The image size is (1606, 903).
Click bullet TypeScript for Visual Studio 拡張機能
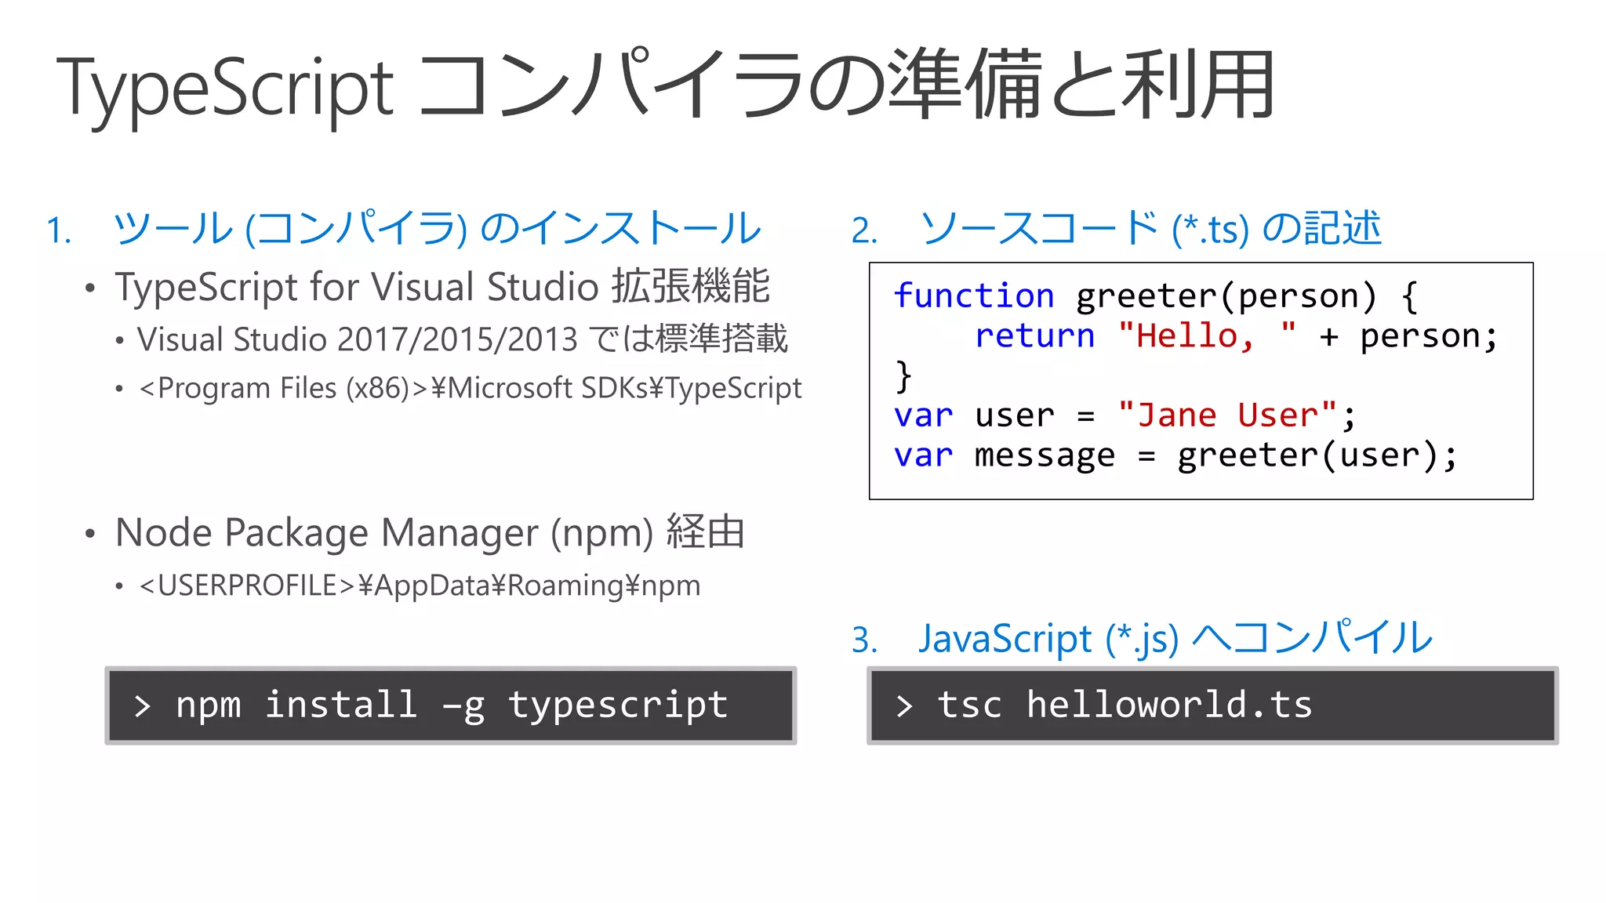pyautogui.click(x=442, y=286)
